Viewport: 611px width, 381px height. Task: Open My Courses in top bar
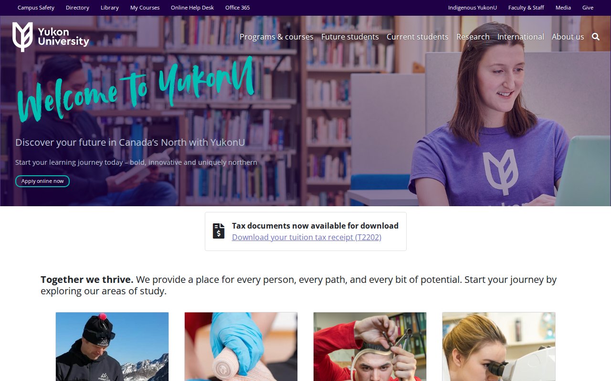click(145, 8)
